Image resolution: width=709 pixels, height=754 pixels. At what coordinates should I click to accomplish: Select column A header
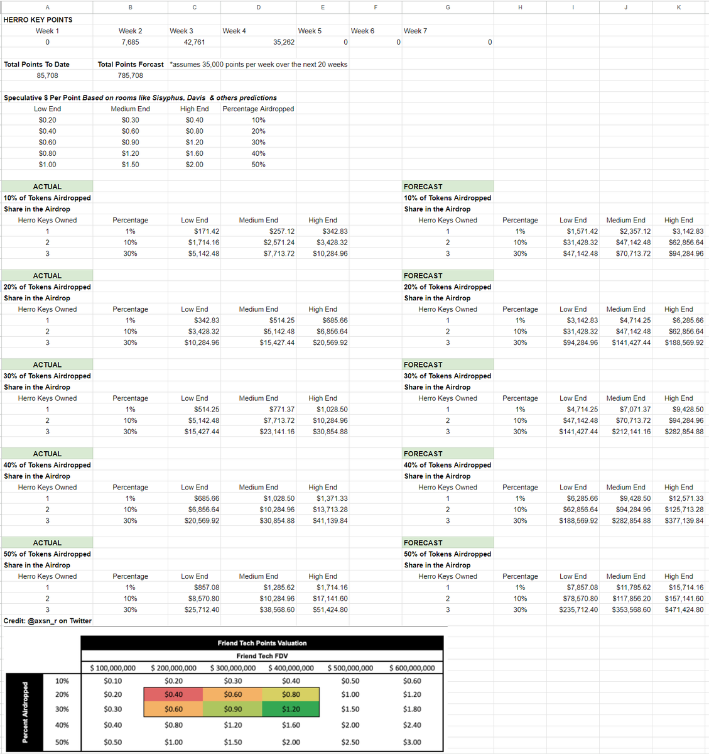pyautogui.click(x=47, y=7)
